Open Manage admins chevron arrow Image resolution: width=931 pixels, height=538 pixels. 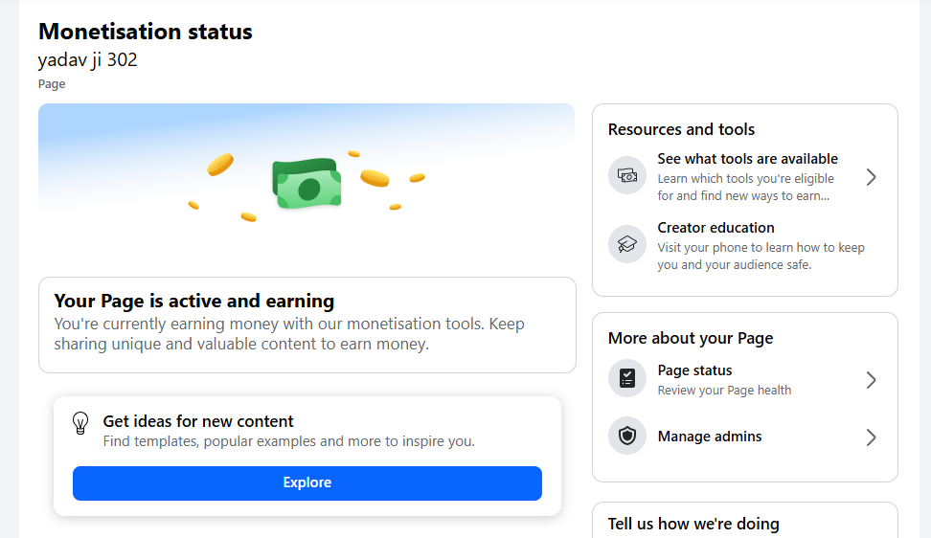point(871,437)
